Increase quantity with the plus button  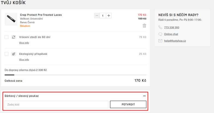[x=109, y=16]
